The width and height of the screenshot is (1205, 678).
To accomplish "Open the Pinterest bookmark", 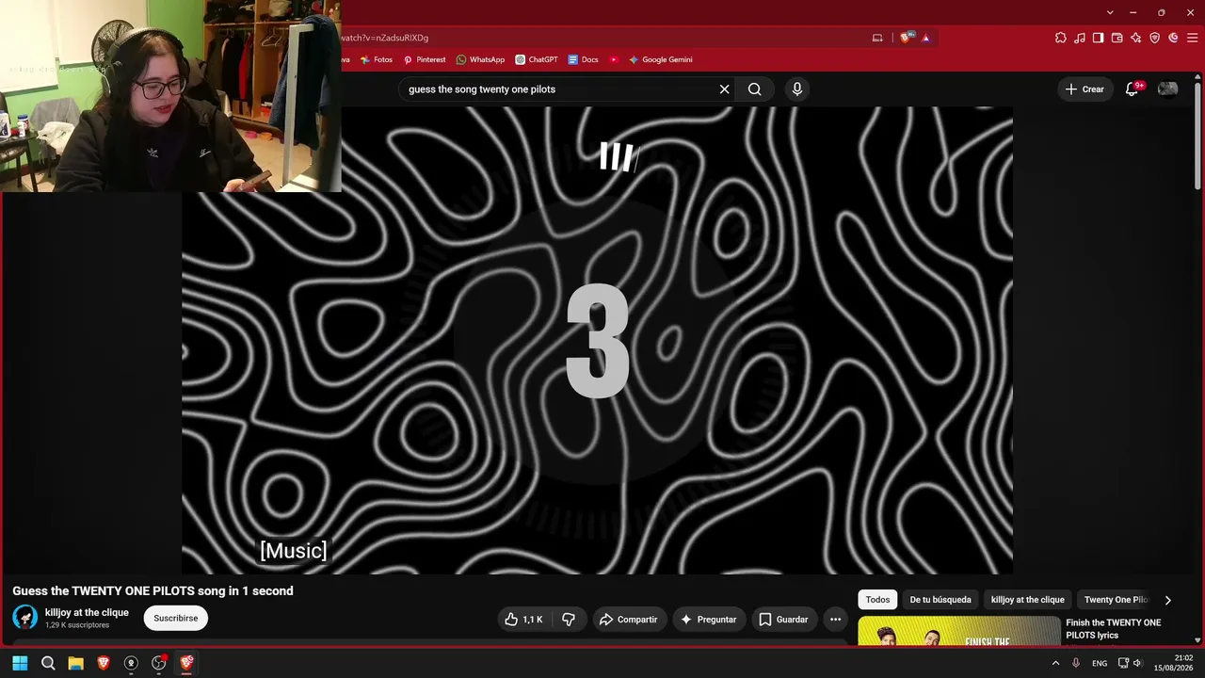I will (424, 59).
